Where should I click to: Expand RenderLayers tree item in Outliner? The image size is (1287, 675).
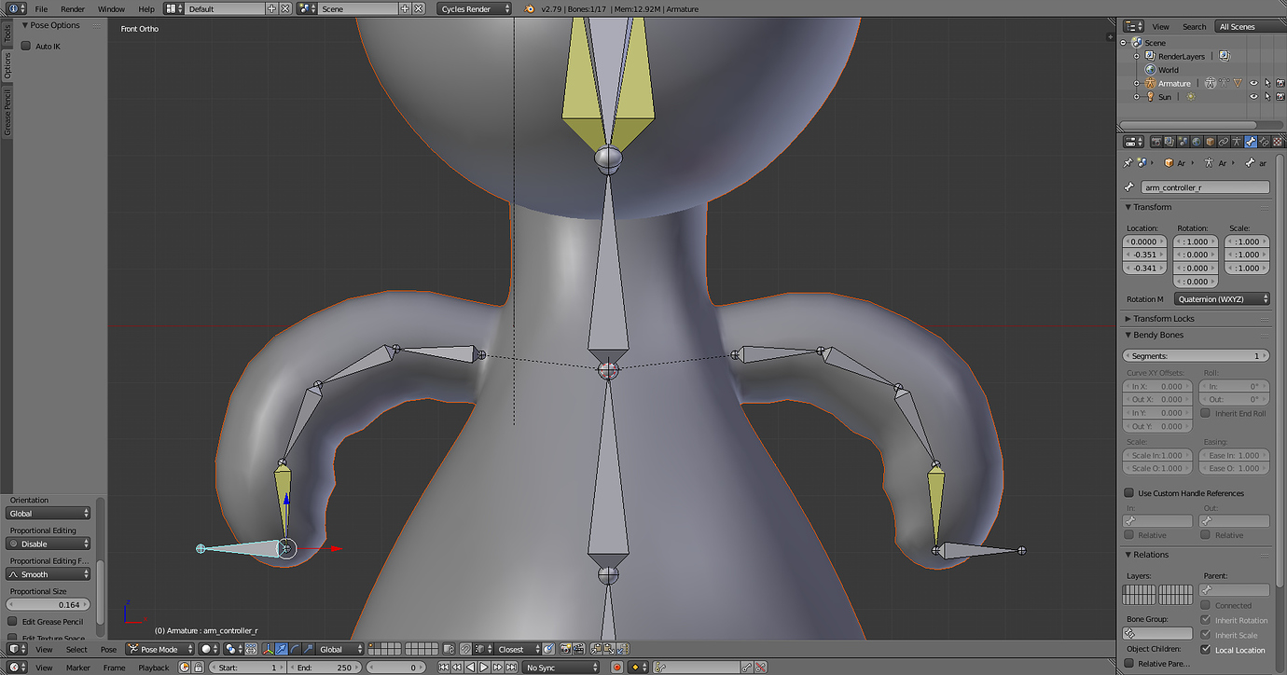[1137, 56]
